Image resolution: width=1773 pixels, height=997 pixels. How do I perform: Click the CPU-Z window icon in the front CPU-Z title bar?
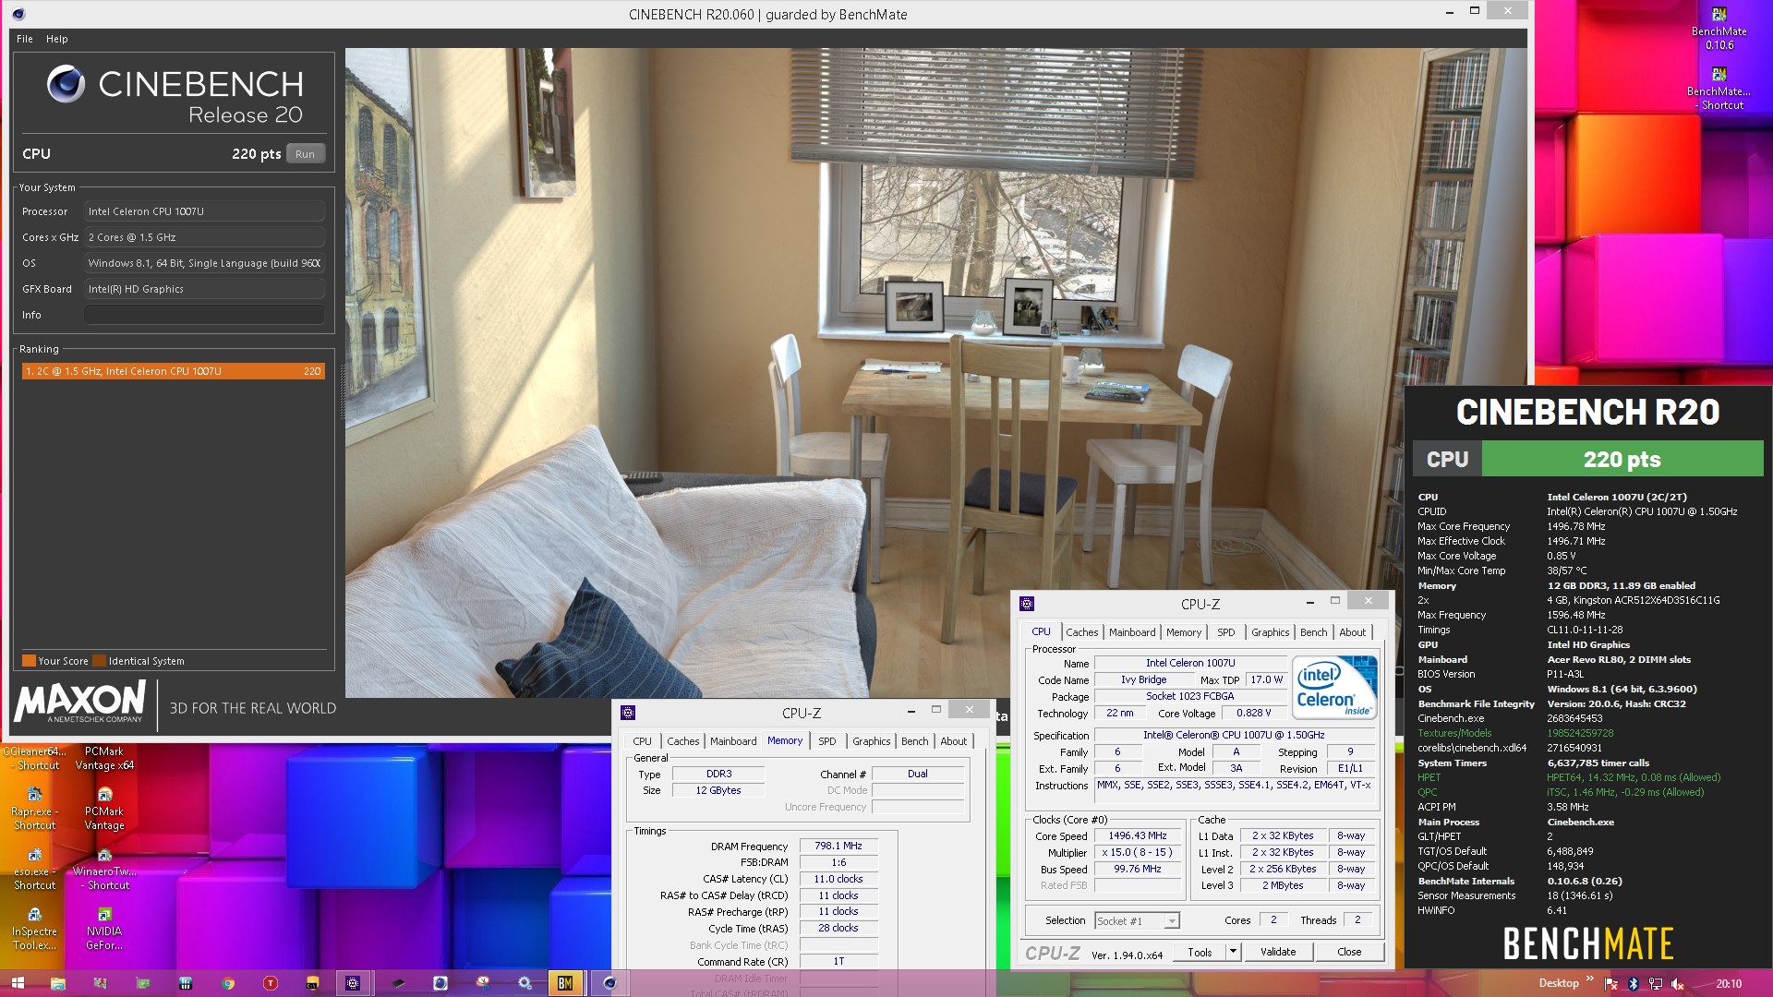pos(1027,604)
